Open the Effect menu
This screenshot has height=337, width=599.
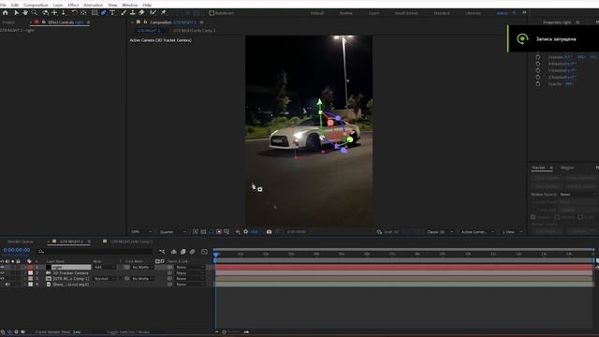(73, 5)
